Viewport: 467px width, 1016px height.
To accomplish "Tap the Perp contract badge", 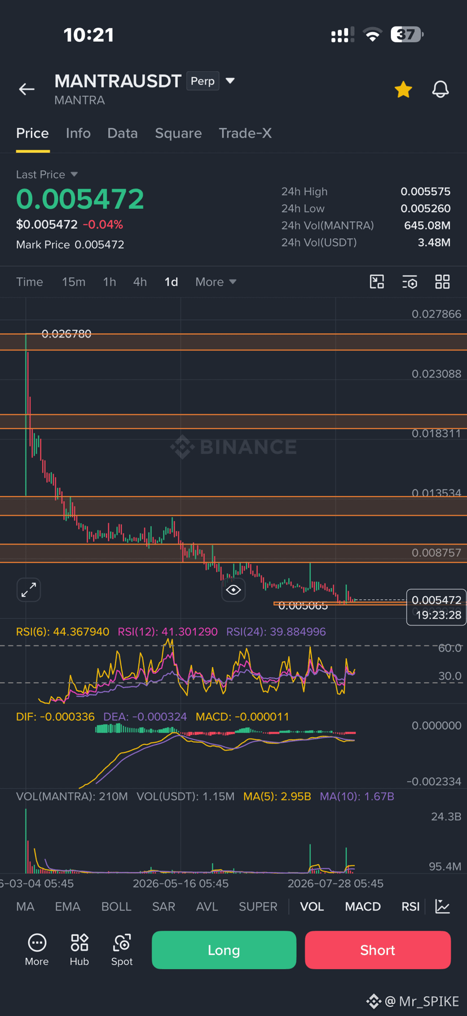I will (202, 81).
